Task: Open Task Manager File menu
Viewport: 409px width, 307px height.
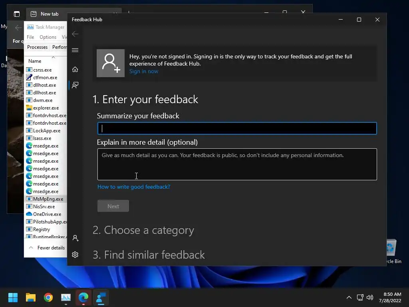Action: point(30,37)
